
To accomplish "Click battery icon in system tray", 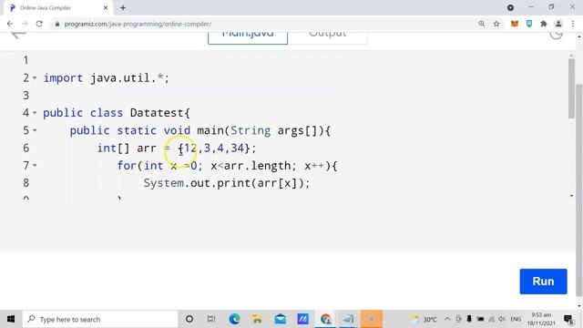I will [480, 319].
